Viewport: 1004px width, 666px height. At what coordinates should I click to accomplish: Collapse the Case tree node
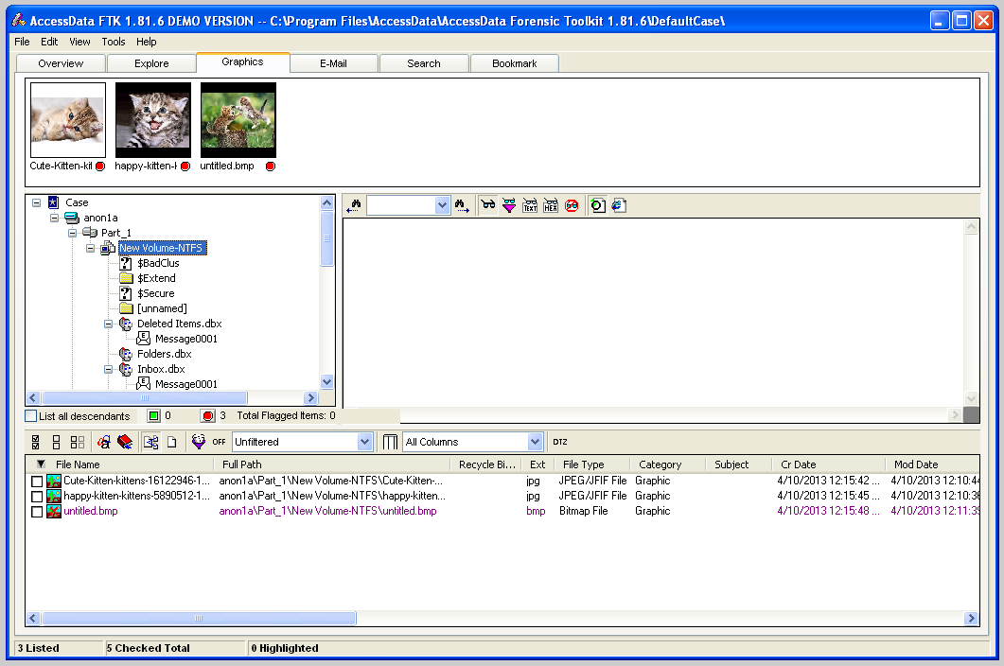37,202
